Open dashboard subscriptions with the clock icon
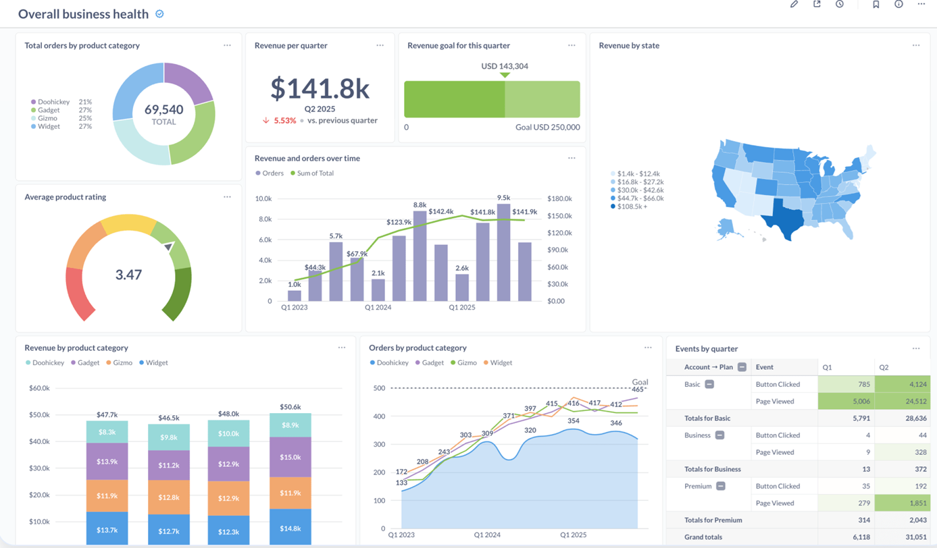The image size is (937, 548). click(x=840, y=5)
